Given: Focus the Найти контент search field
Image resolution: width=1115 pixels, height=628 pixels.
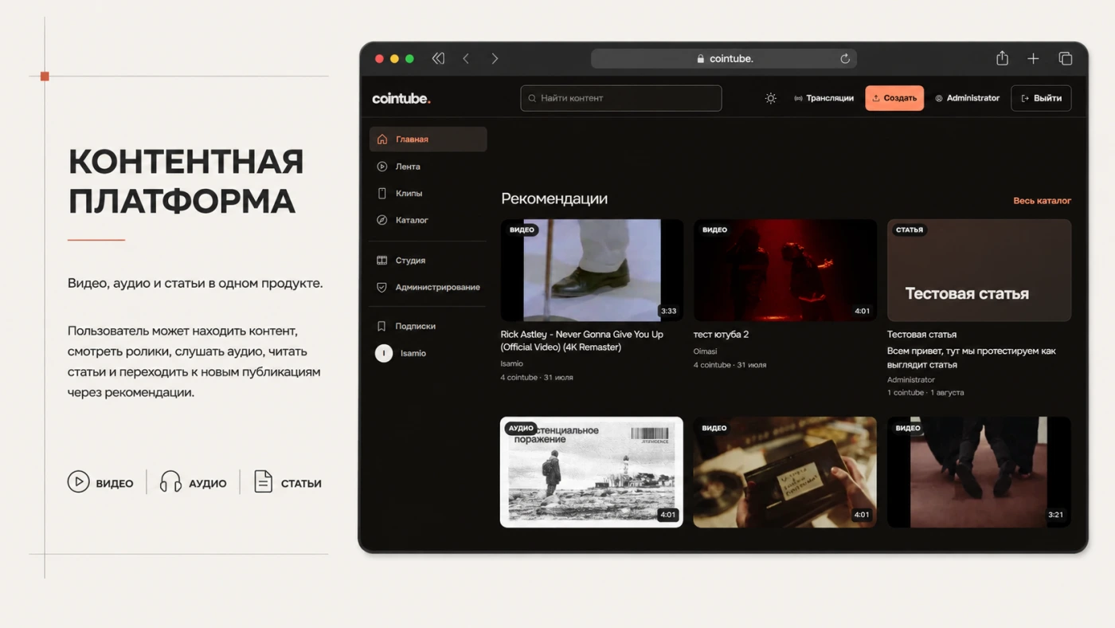Looking at the screenshot, I should [x=621, y=98].
